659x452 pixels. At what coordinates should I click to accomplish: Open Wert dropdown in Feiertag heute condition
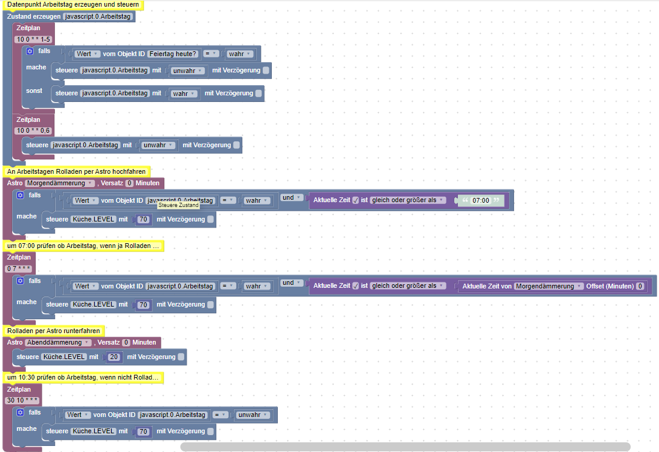88,54
